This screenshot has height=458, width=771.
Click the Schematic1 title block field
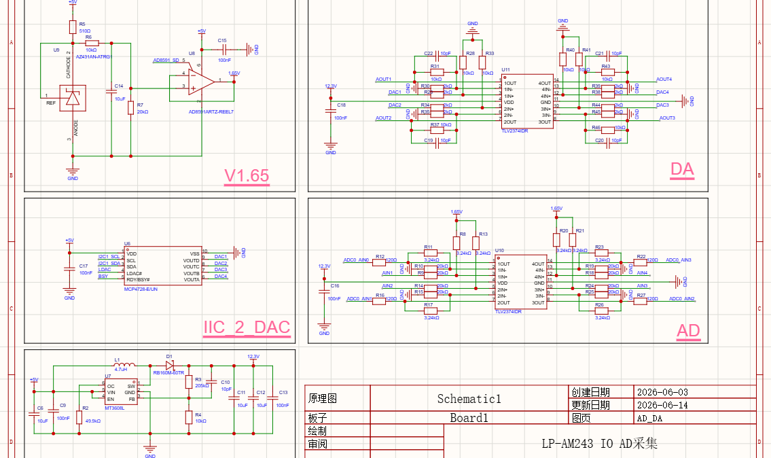coord(469,398)
